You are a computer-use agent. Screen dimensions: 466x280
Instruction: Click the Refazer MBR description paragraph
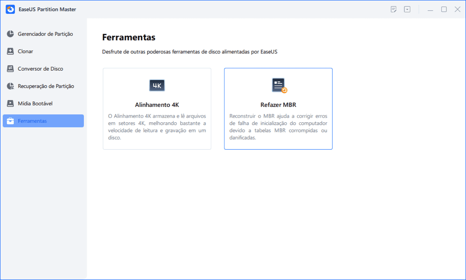pyautogui.click(x=278, y=127)
